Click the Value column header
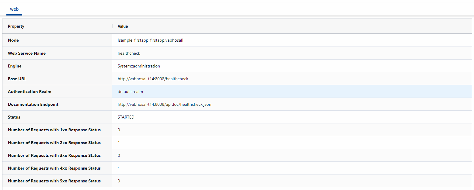 pos(123,26)
